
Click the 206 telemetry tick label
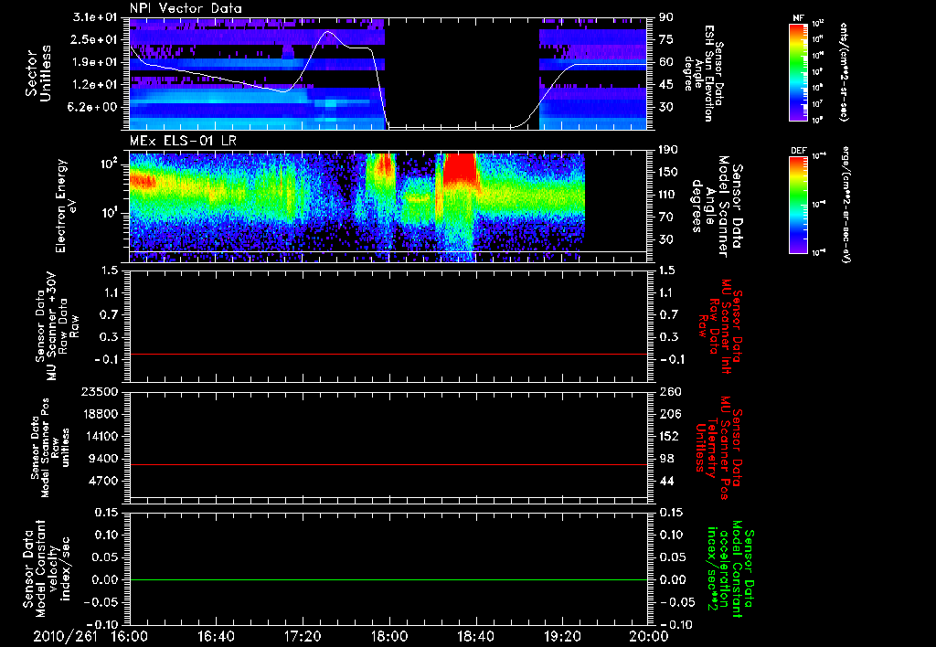point(668,414)
